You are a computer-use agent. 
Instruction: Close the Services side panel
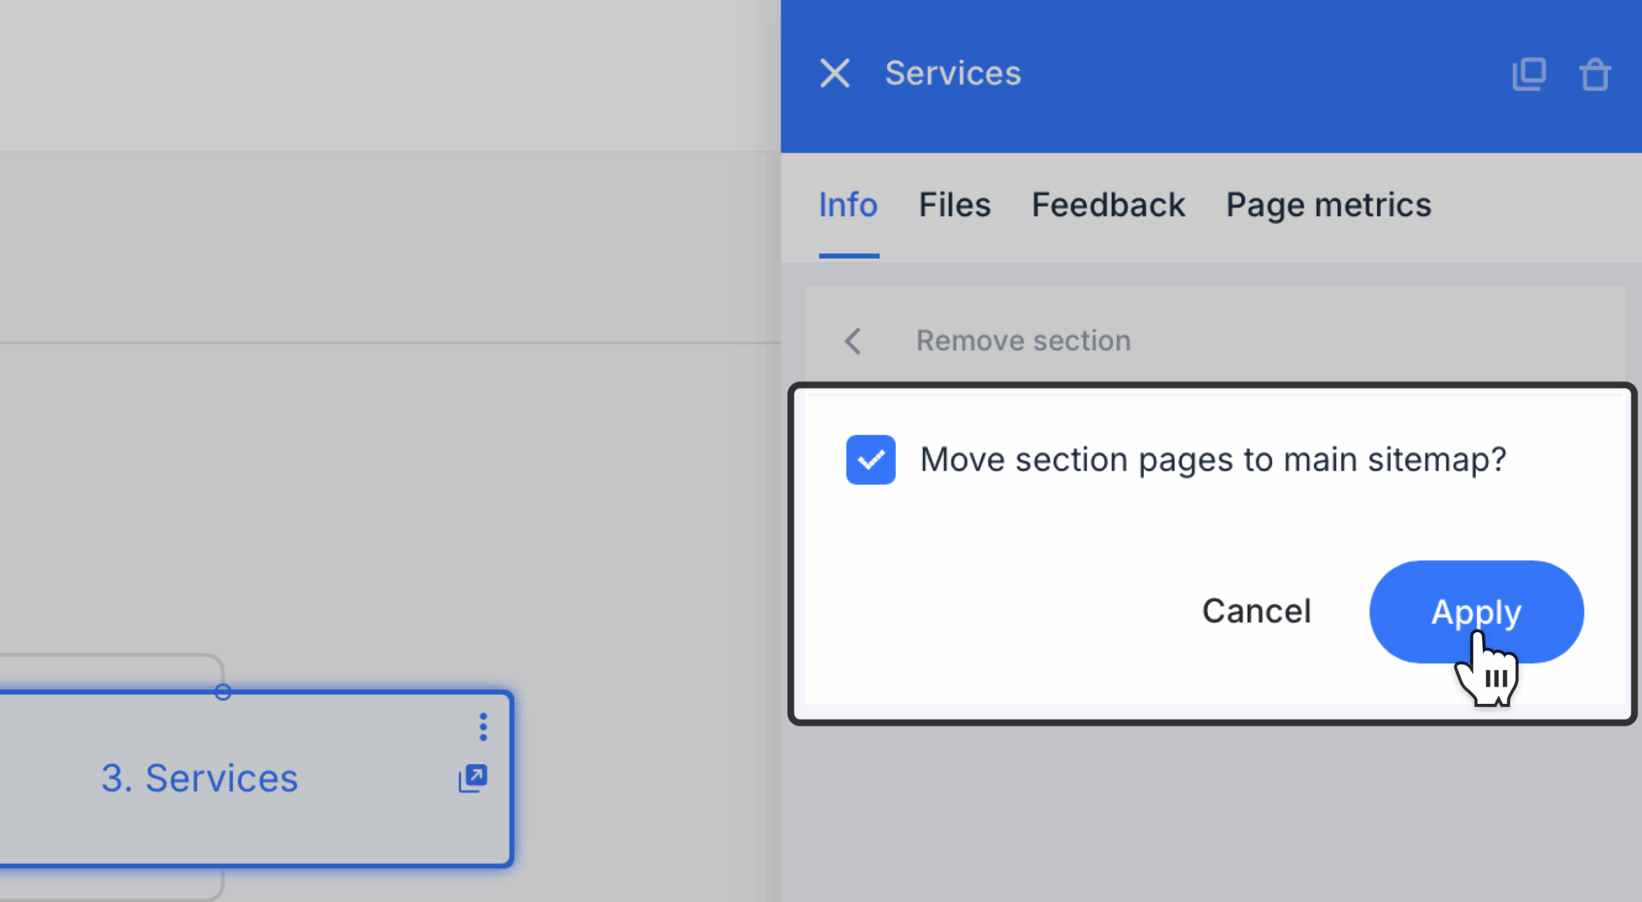[834, 73]
